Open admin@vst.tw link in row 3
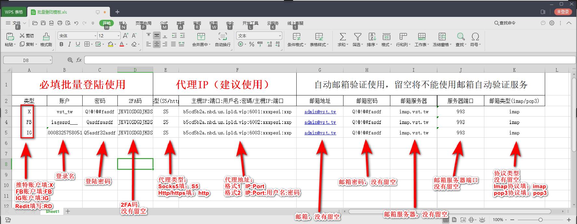Viewport: 577px width, 224px height. point(320,112)
